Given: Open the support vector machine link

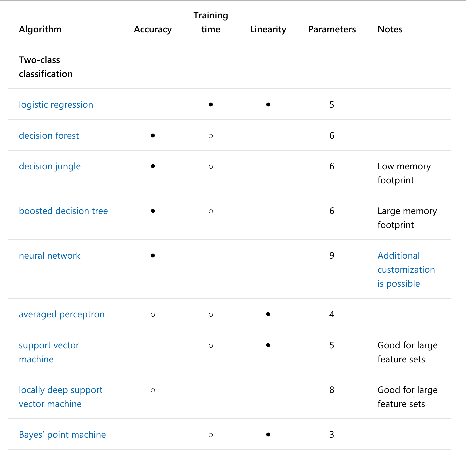Looking at the screenshot, I should pos(49,352).
